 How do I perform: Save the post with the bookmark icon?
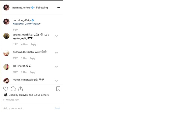58,89
